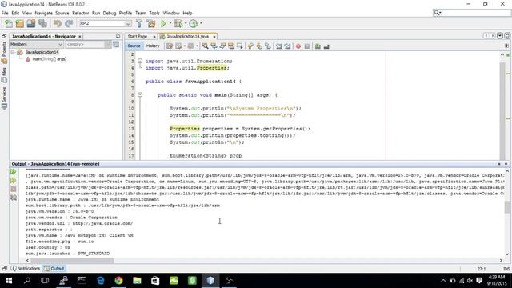Open the Tools menu
The height and width of the screenshot is (288, 512).
(x=154, y=13)
